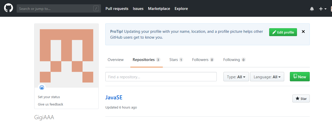The width and height of the screenshot is (332, 123).
Task: Switch to the Stars tab
Action: pyautogui.click(x=176, y=60)
